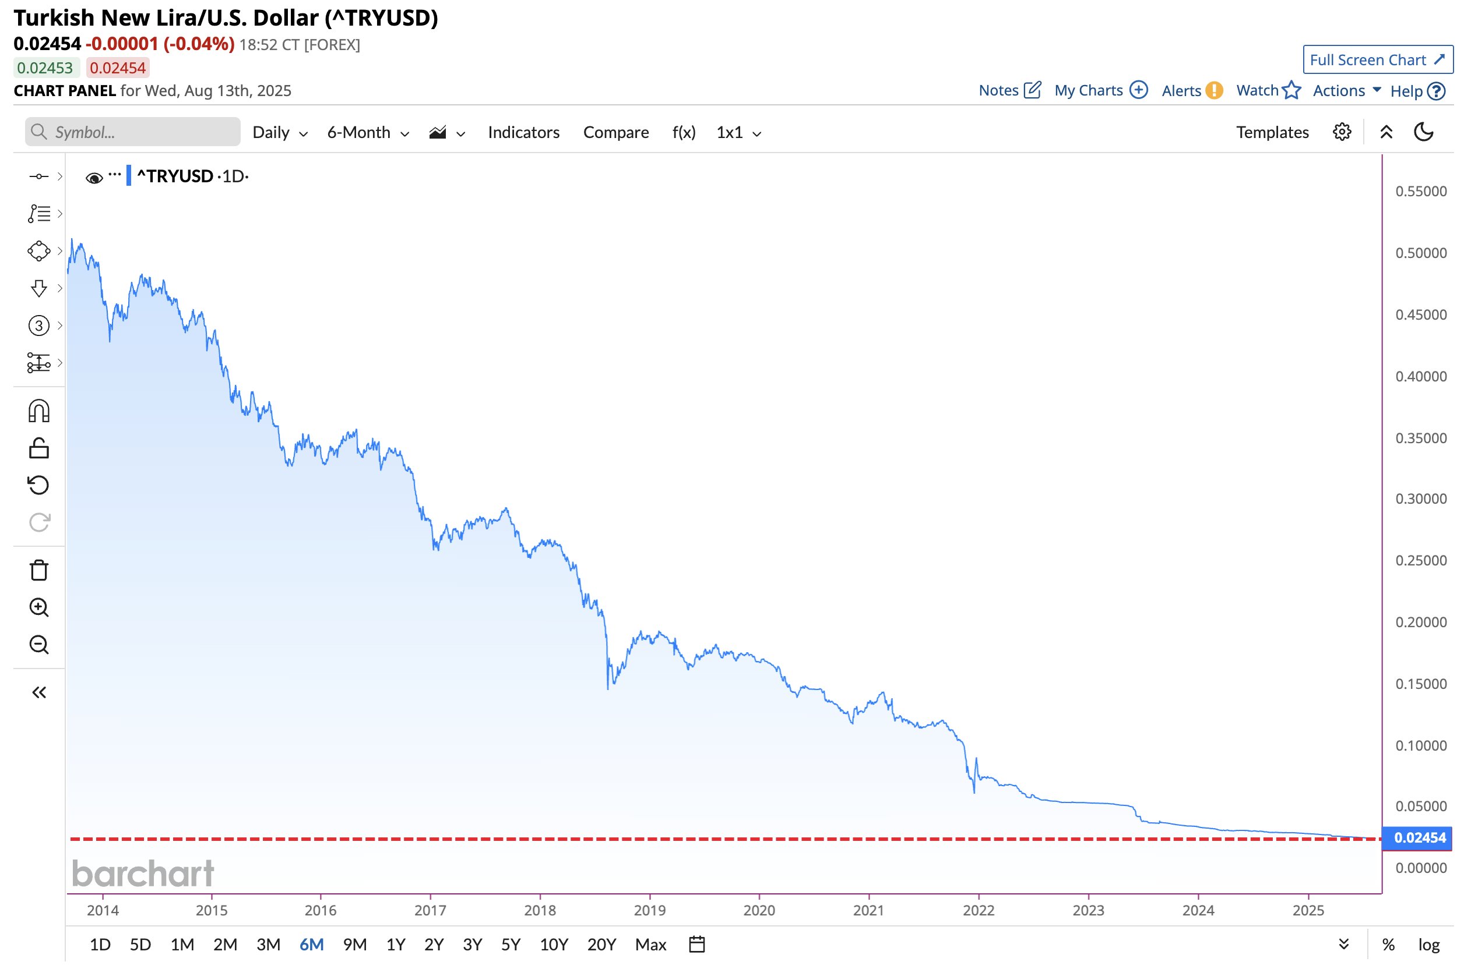Screen dimensions: 1464x969
Task: Select the 1Y range tab
Action: (395, 945)
